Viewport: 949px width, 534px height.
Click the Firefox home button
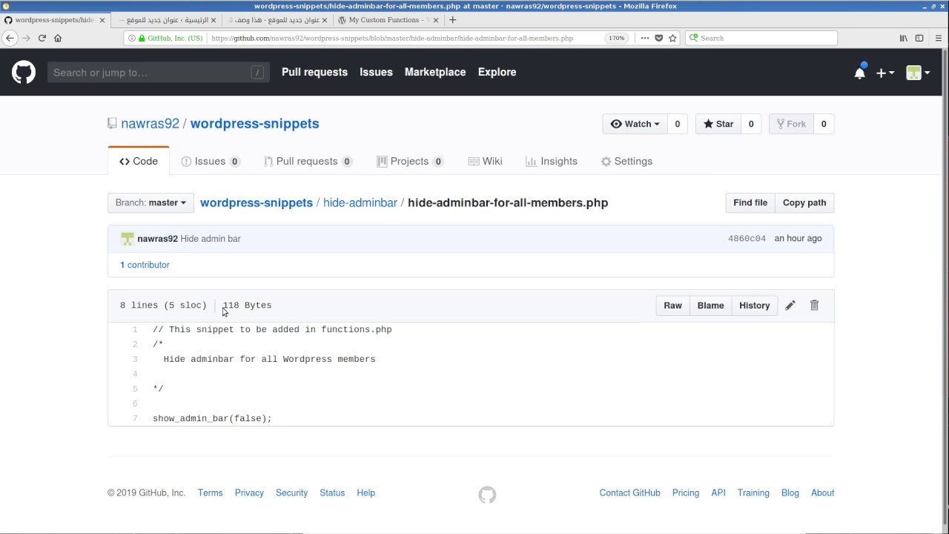[x=58, y=38]
